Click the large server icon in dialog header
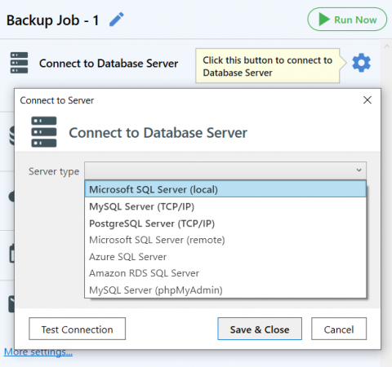Screen dimensions: 392x367 [44, 132]
